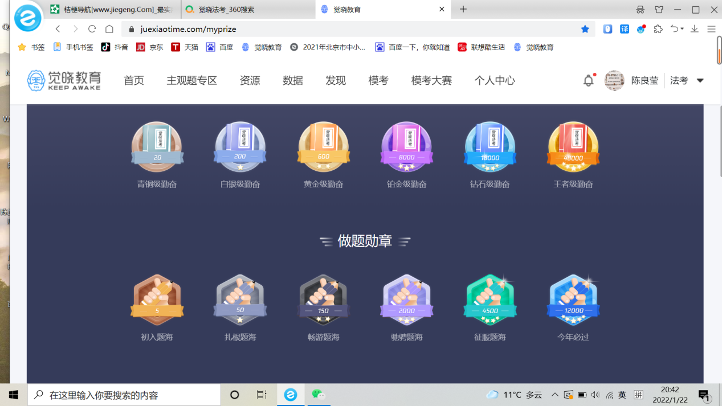722x406 pixels.
Task: Click the username 陈良莹
Action: [645, 80]
